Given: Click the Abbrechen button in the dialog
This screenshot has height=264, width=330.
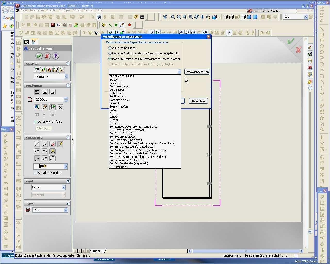Looking at the screenshot, I should 198,101.
